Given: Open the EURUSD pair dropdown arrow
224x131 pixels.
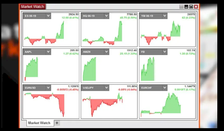Looking at the screenshot, I should point(48,88).
